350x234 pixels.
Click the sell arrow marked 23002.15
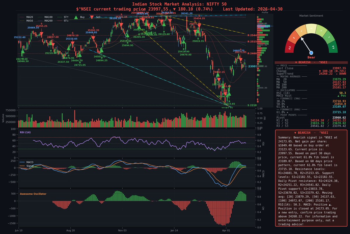pyautogui.click(x=219, y=80)
